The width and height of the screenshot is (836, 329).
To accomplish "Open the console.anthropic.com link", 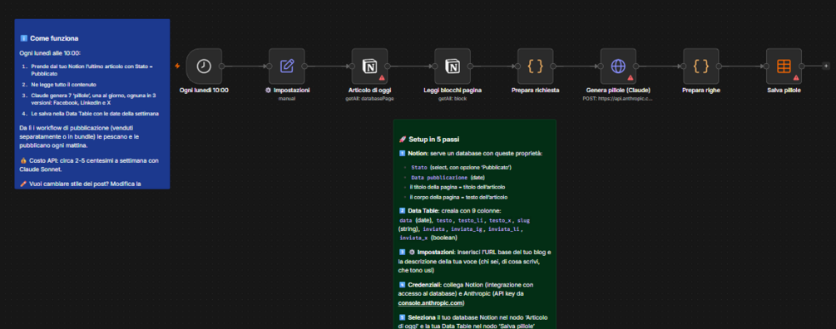I will click(430, 303).
